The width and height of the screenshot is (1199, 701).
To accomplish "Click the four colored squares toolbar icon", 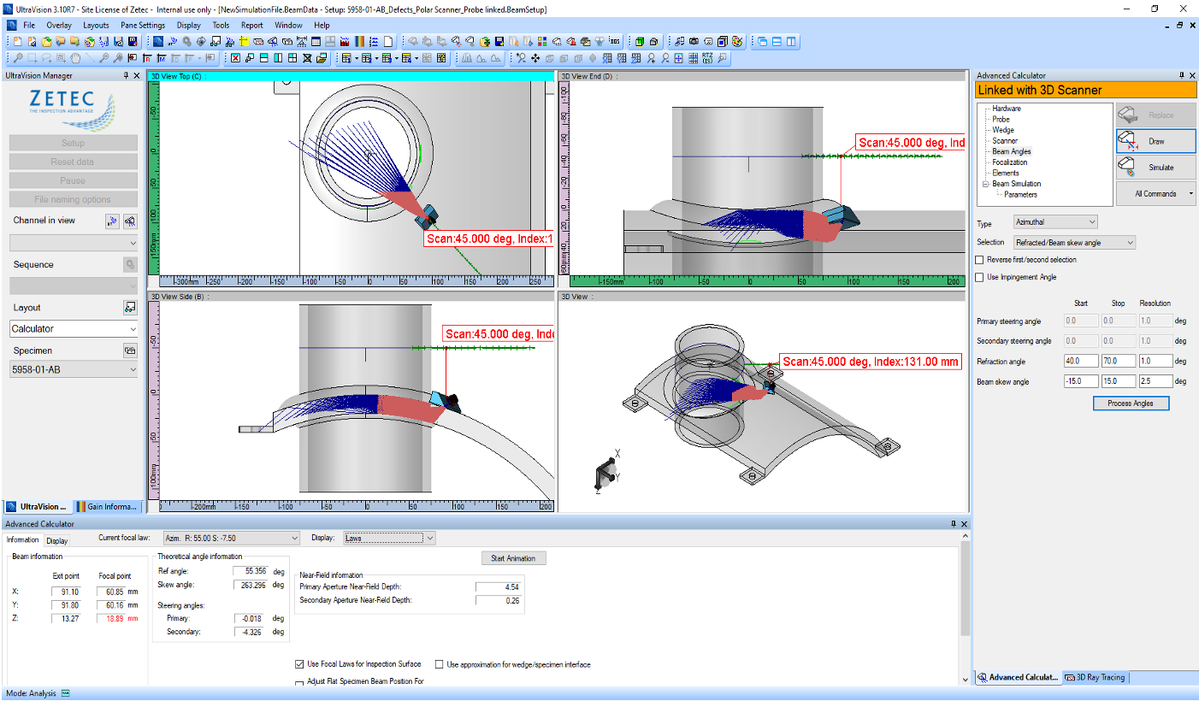I will point(542,41).
